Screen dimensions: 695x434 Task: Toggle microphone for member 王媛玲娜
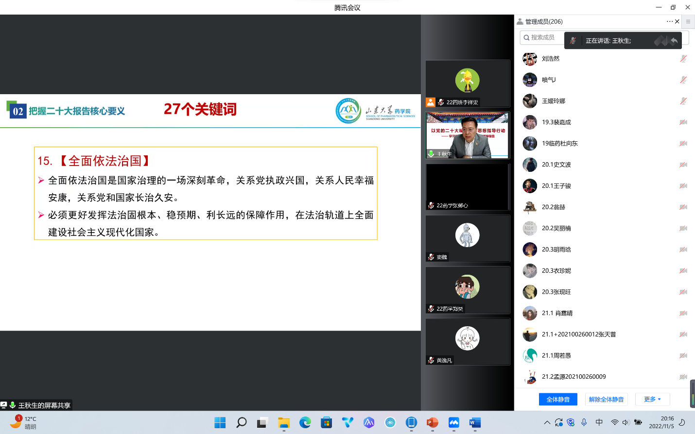(683, 101)
